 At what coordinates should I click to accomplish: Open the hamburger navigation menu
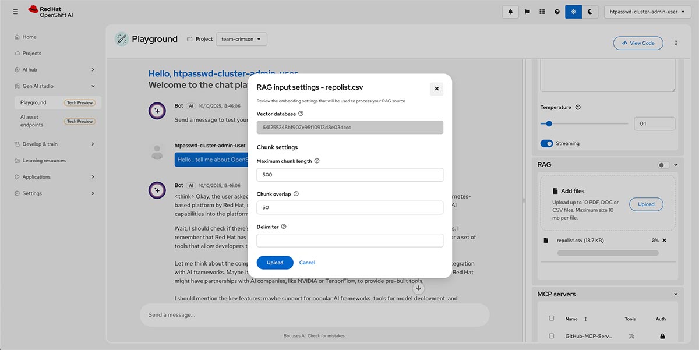click(15, 12)
